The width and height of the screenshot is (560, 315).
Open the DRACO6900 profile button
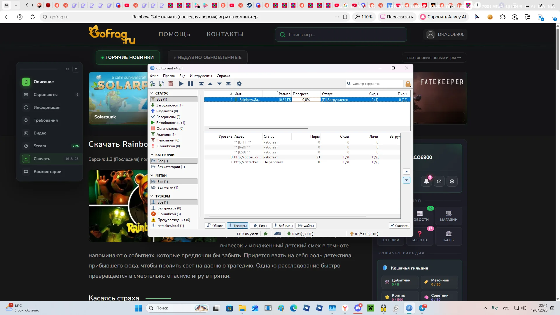coord(445,34)
